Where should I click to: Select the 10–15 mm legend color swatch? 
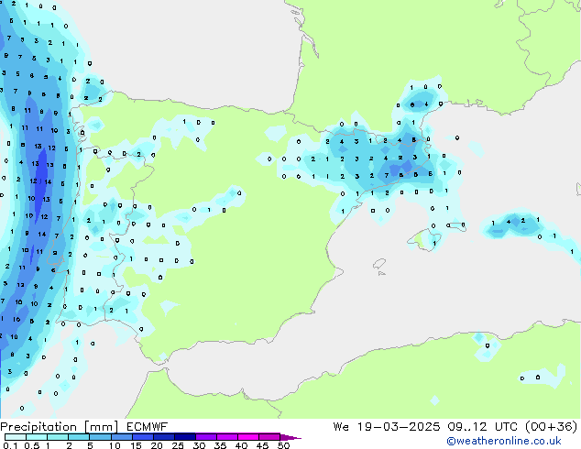pyautogui.click(x=123, y=437)
